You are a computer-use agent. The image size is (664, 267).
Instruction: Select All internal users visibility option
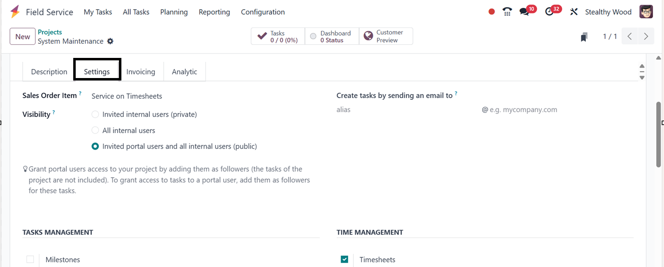coord(95,131)
